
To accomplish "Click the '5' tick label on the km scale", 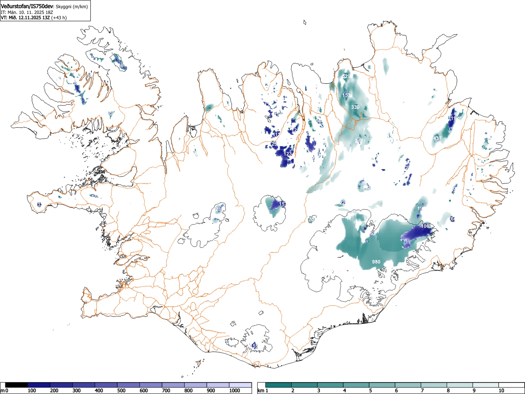I will pos(370,391).
